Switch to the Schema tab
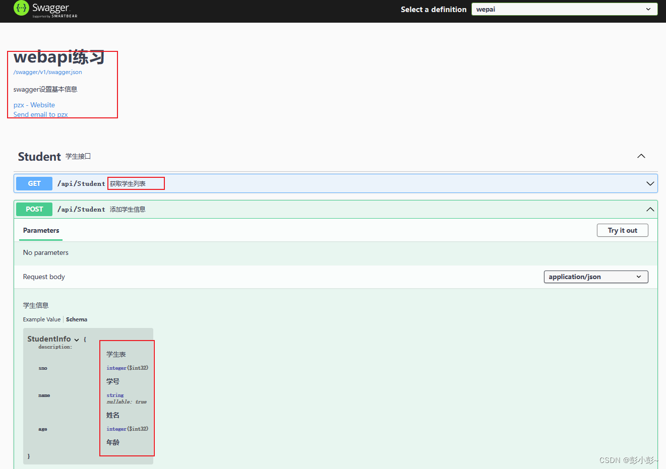 (x=77, y=319)
